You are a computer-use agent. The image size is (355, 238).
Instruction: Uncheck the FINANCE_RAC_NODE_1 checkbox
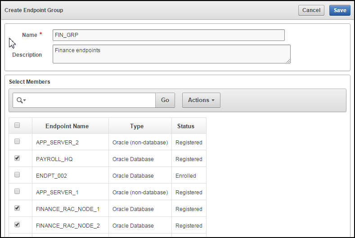pyautogui.click(x=17, y=208)
